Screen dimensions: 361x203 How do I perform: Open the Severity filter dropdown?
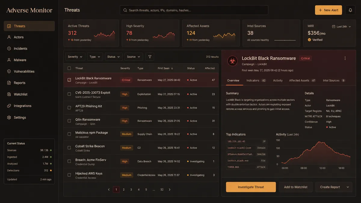click(75, 57)
